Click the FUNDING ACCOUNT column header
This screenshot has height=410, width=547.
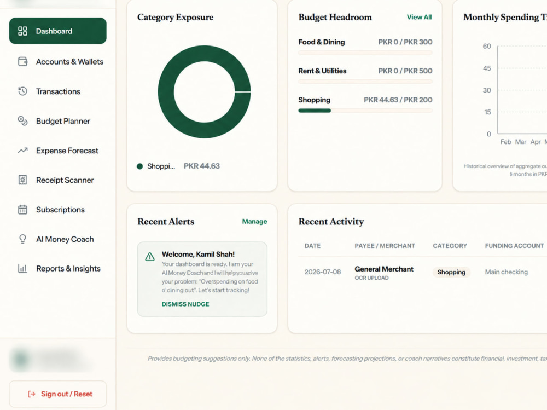514,246
